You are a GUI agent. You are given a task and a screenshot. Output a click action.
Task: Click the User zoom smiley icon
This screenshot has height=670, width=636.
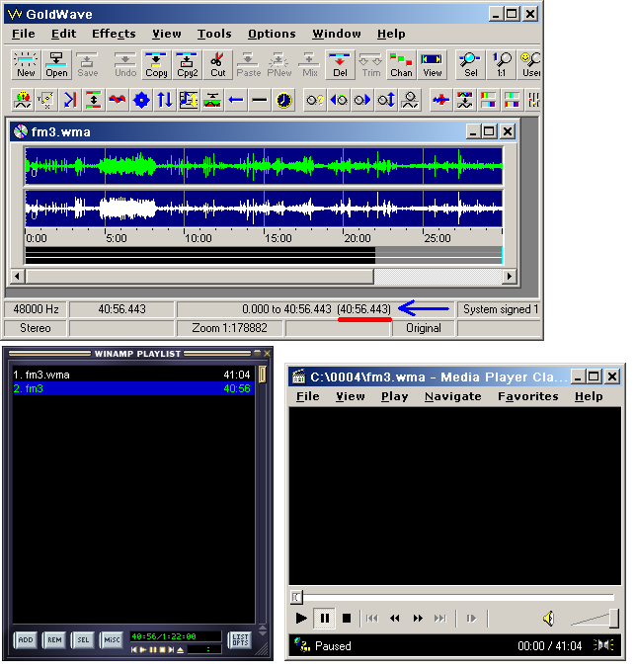(530, 64)
